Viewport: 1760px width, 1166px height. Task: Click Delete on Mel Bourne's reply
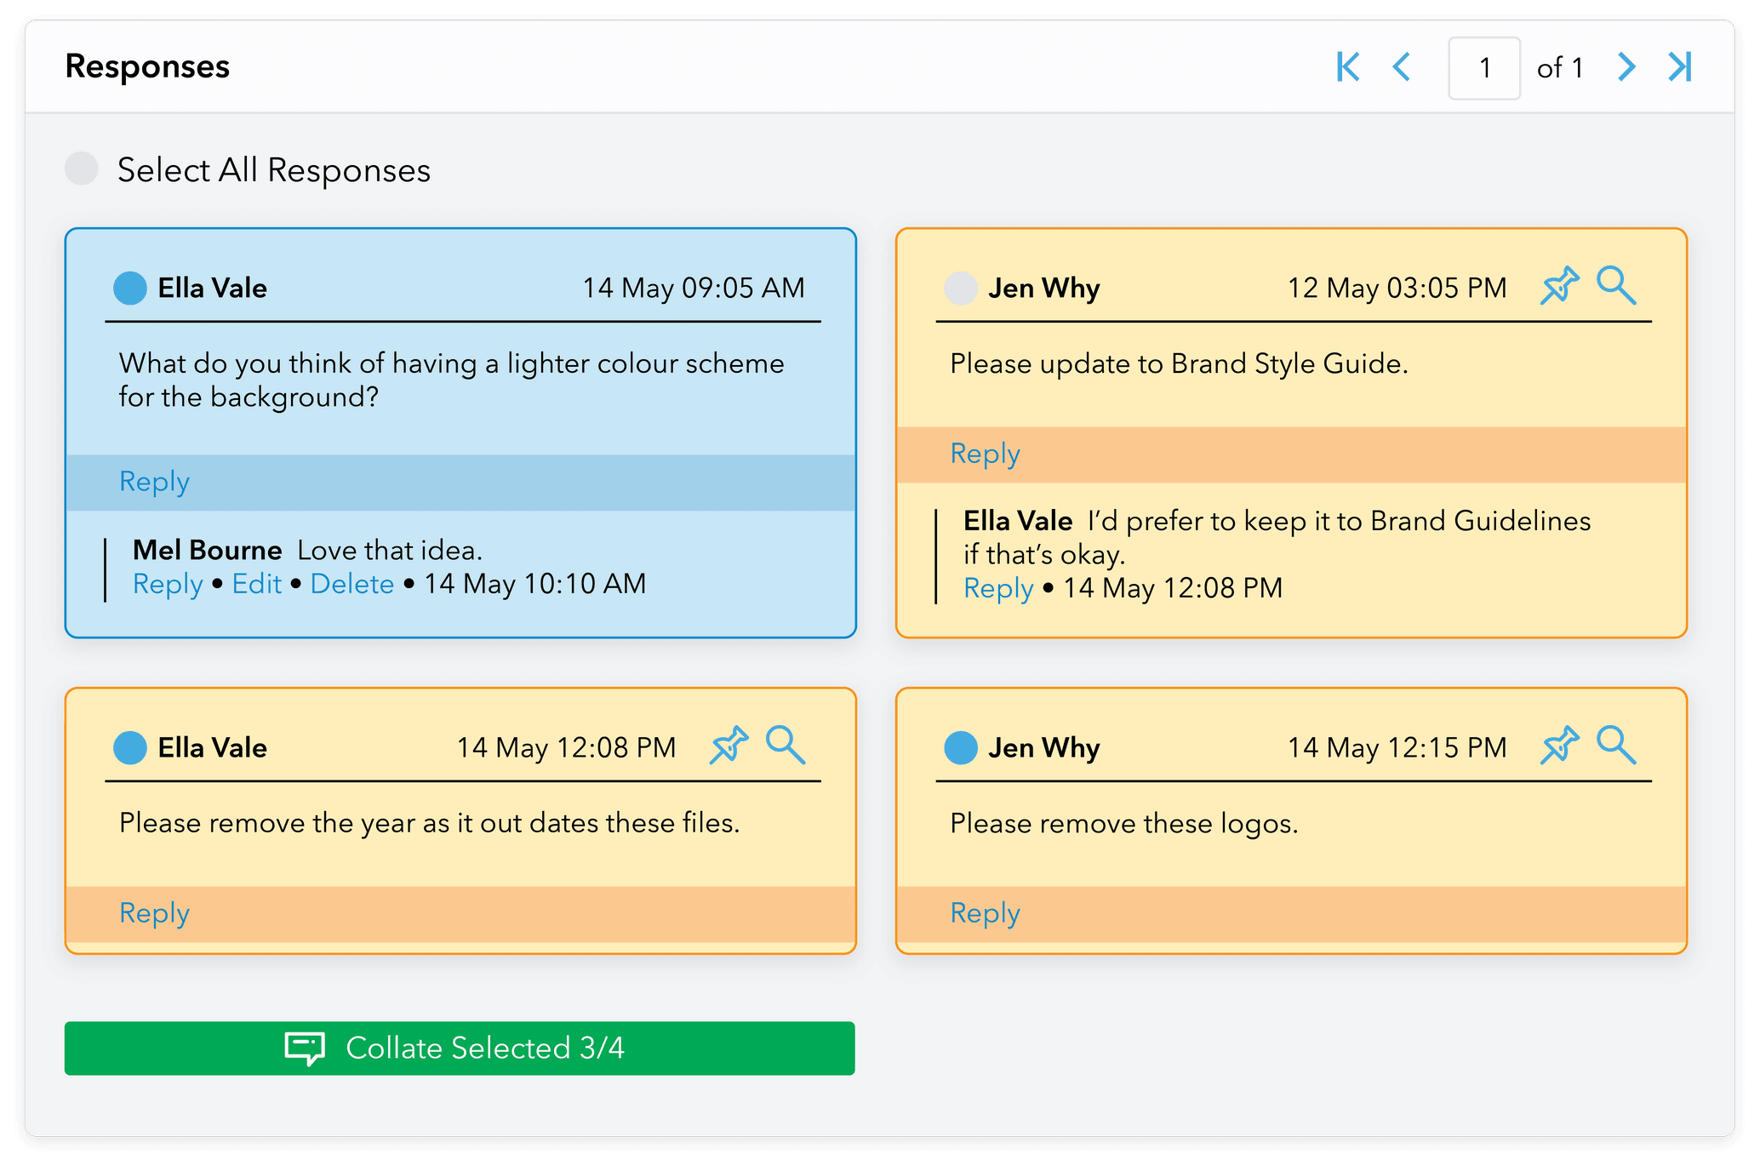pos(352,584)
